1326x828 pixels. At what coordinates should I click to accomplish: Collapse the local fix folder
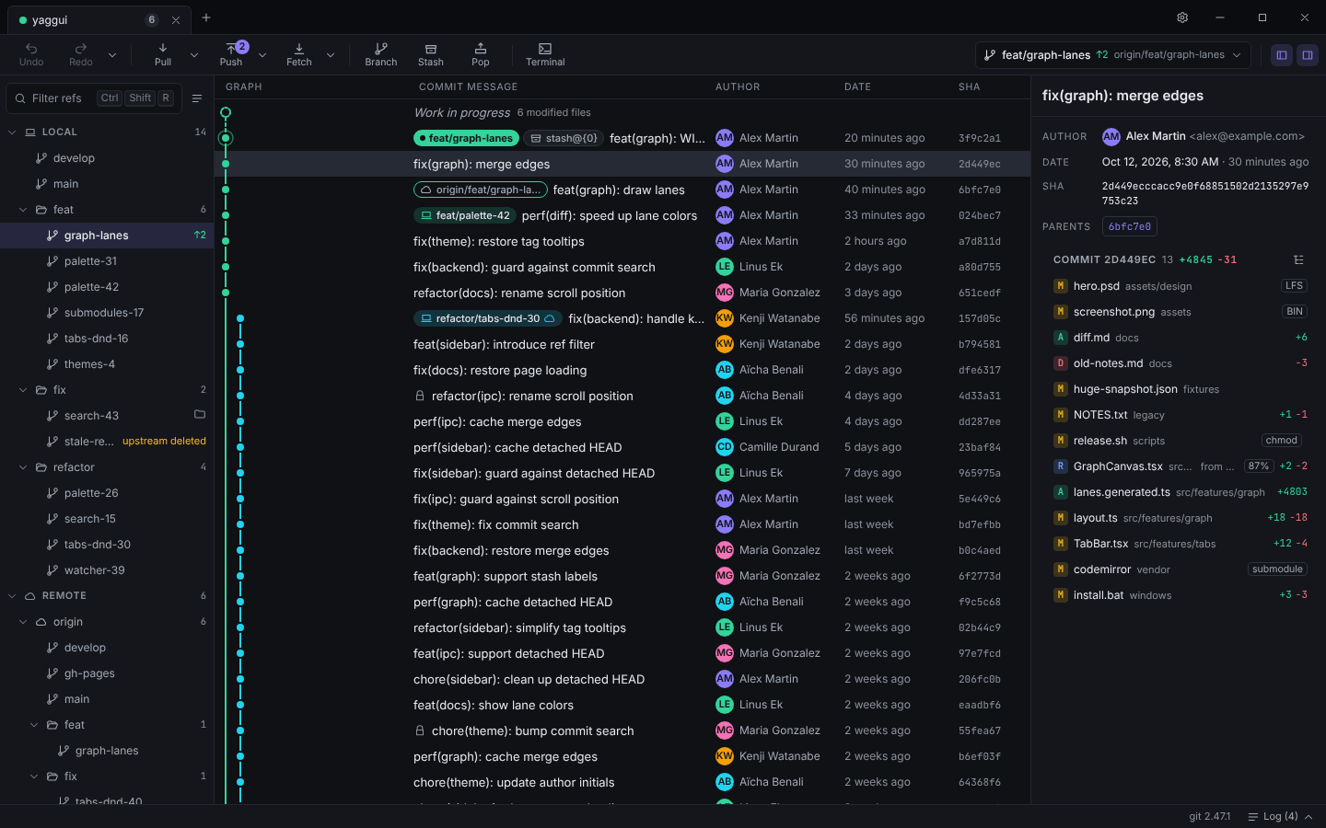[23, 390]
